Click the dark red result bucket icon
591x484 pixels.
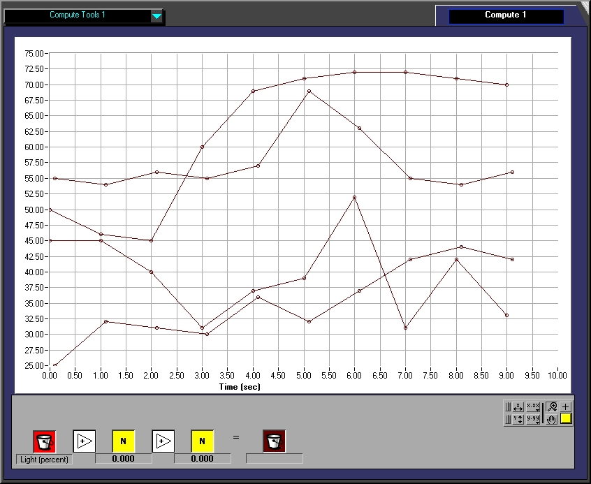pyautogui.click(x=275, y=441)
